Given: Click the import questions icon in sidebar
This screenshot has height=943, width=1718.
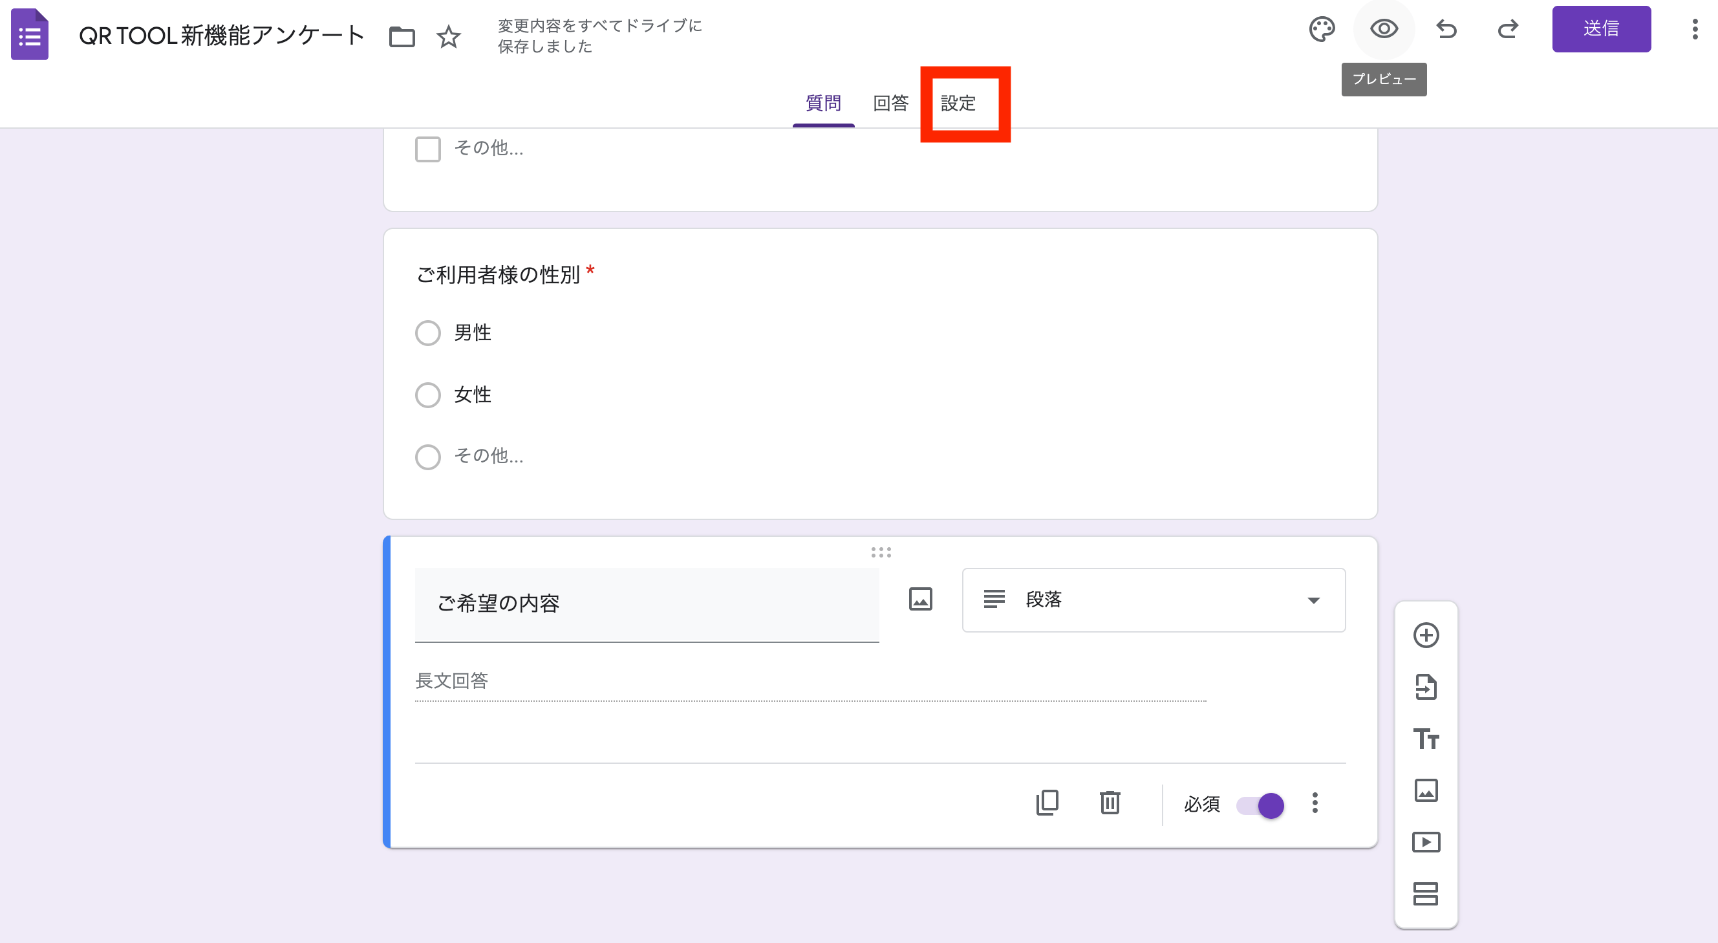Looking at the screenshot, I should (1426, 688).
